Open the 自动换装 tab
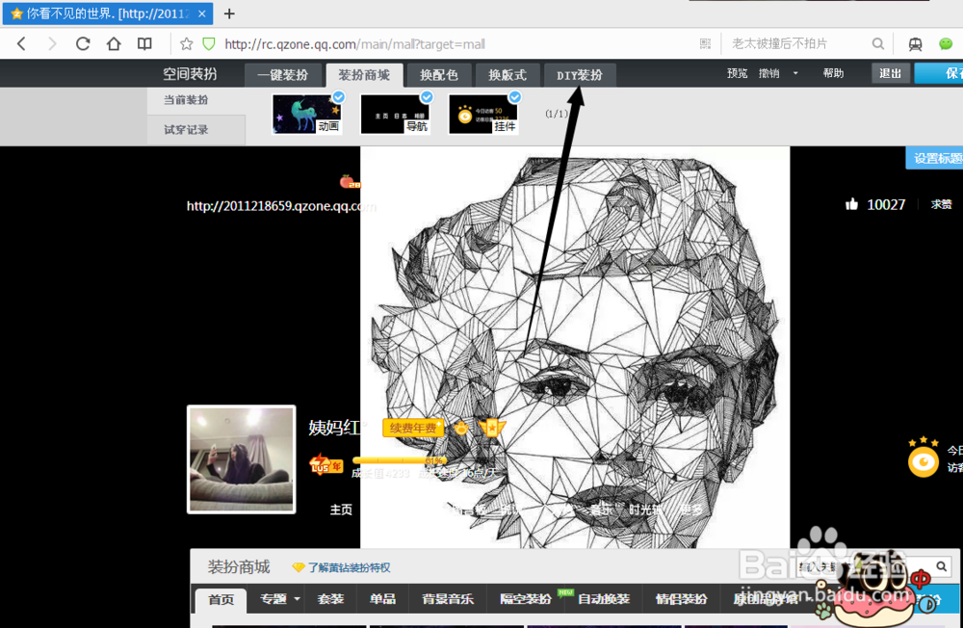This screenshot has height=628, width=963. coord(604,598)
